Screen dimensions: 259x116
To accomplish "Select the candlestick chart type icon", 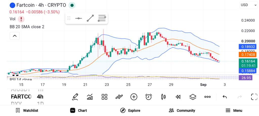I will pyautogui.click(x=163, y=97).
